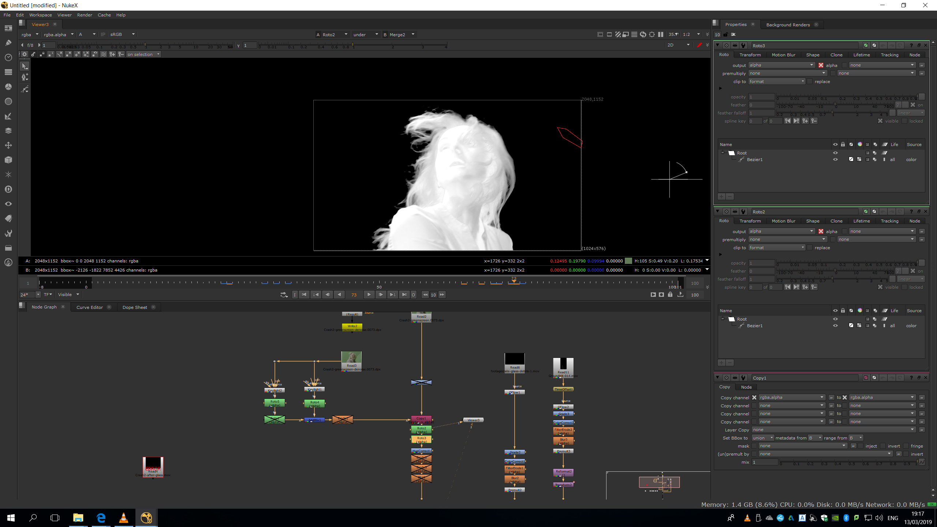Click the current frame number field

[354, 295]
